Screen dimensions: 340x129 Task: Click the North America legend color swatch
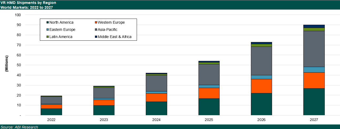[x=47, y=23]
